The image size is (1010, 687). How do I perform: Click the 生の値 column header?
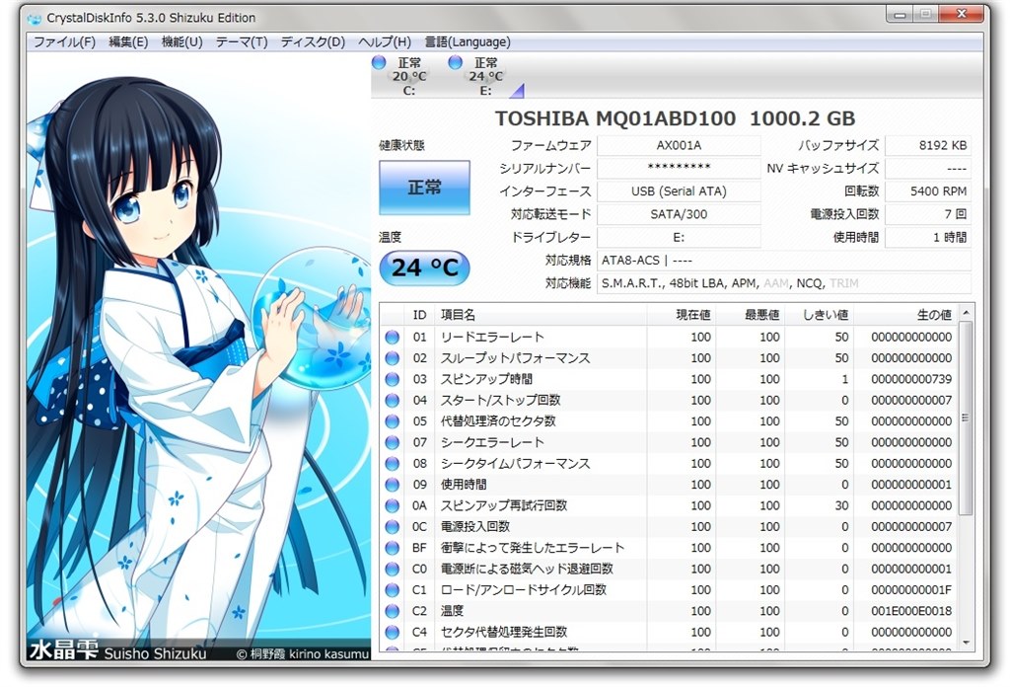[933, 315]
